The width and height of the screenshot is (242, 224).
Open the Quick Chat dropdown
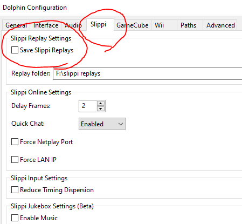click(x=102, y=124)
